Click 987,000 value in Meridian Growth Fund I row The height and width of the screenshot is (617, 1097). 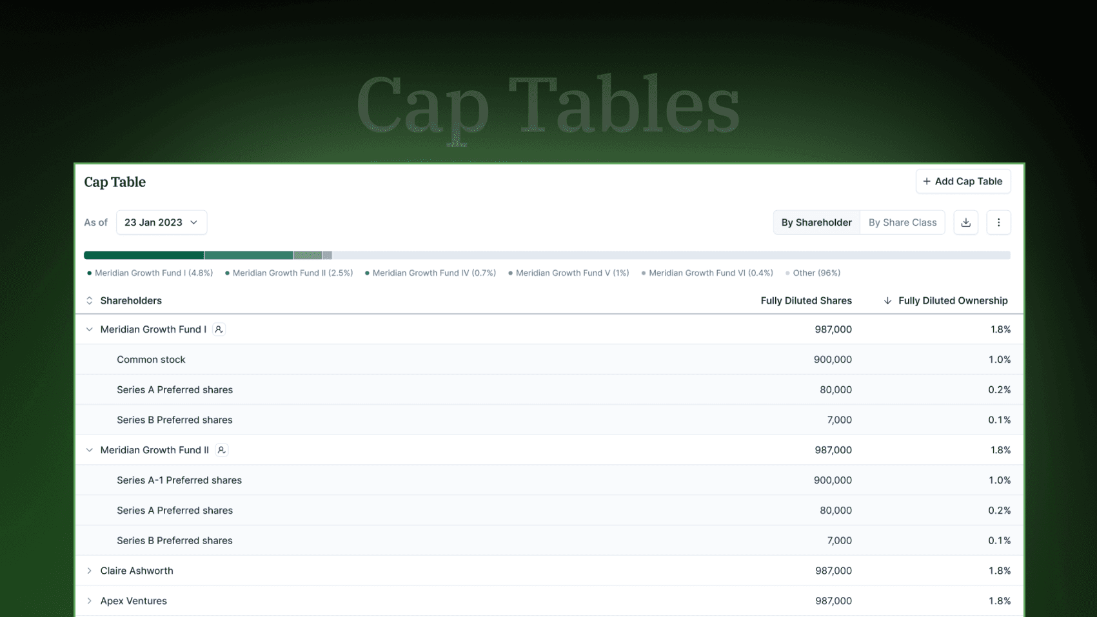tap(833, 329)
